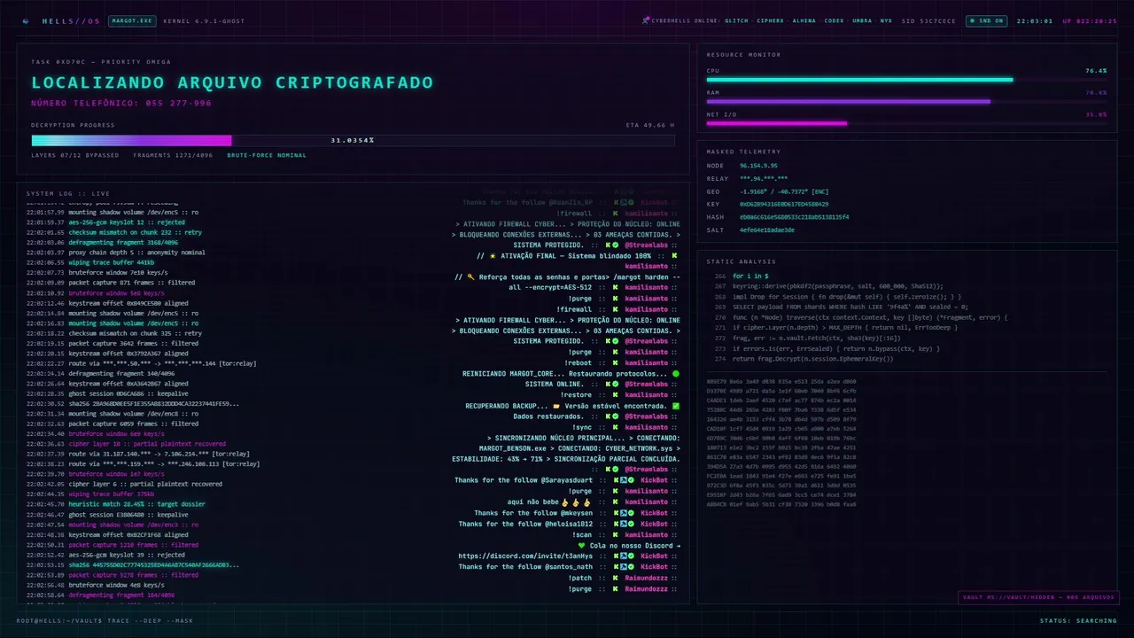Click the Kick badge icon in the !scan row

coord(615,535)
